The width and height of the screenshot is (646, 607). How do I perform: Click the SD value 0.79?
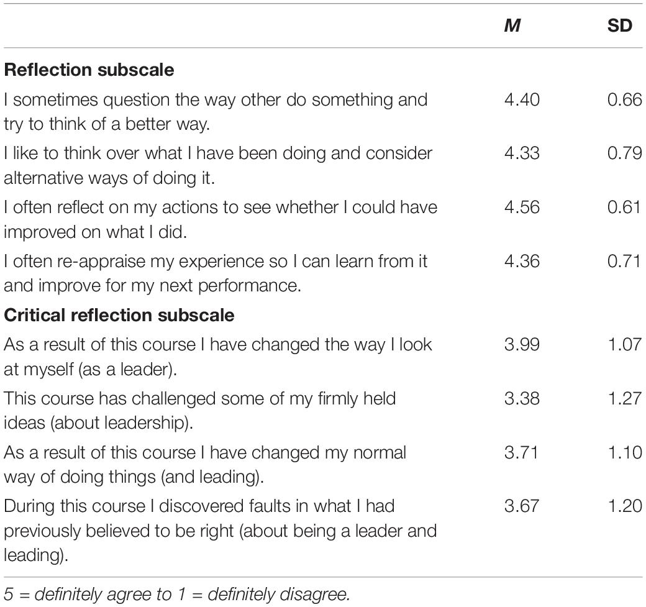pyautogui.click(x=625, y=153)
